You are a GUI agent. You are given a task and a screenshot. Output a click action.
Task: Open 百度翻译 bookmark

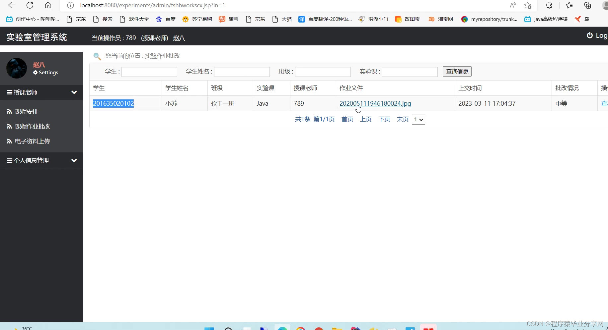325,19
